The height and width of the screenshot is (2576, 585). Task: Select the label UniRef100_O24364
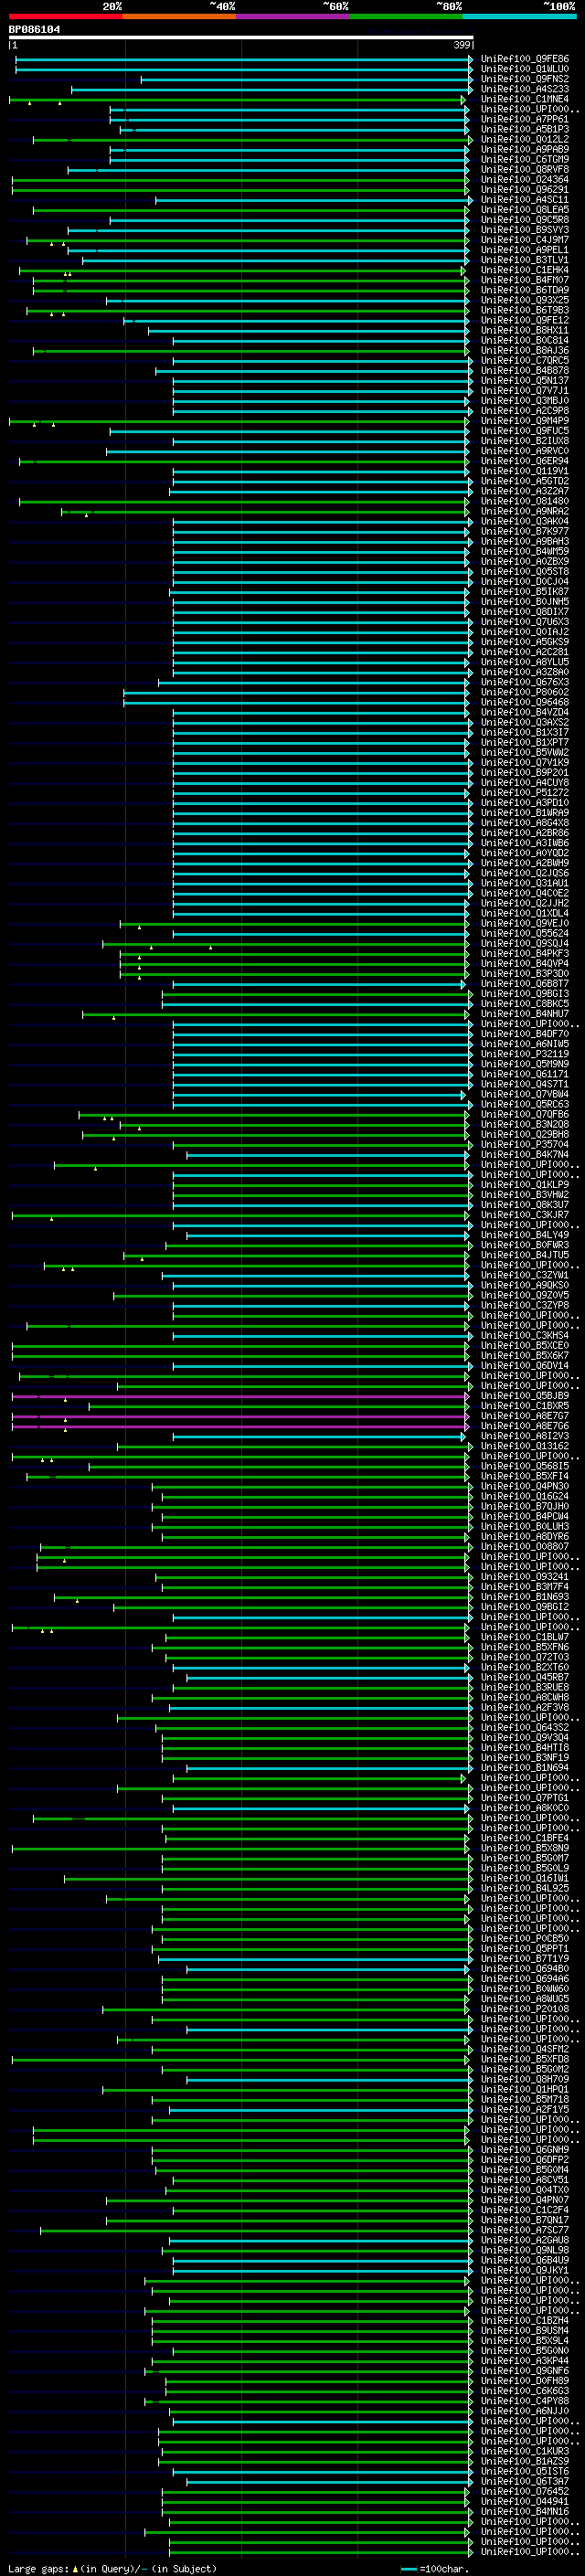pos(525,180)
